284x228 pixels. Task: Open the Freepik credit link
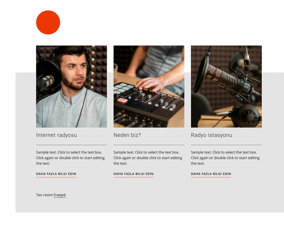click(60, 195)
